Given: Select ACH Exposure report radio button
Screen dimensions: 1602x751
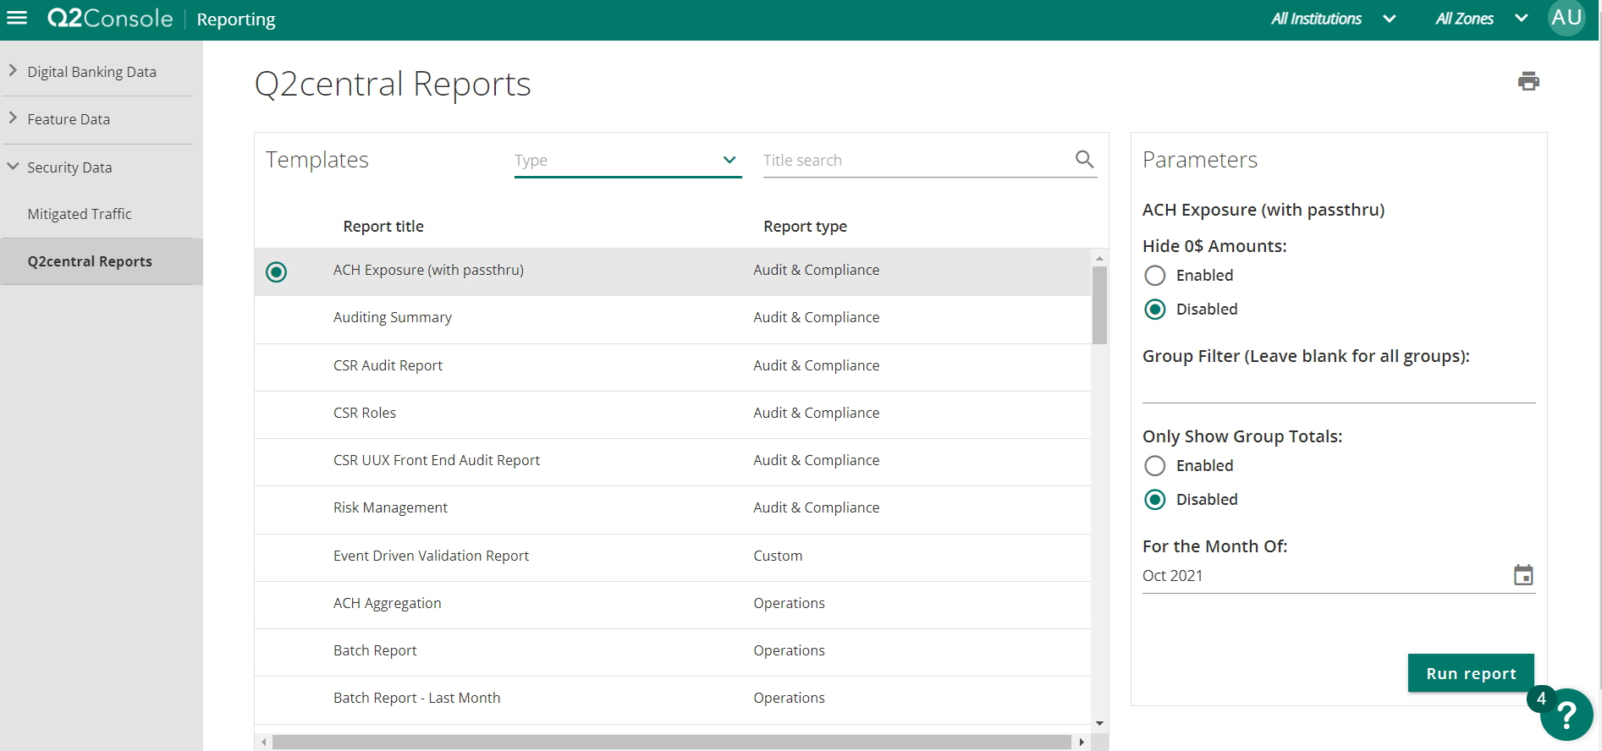Looking at the screenshot, I should coord(276,271).
